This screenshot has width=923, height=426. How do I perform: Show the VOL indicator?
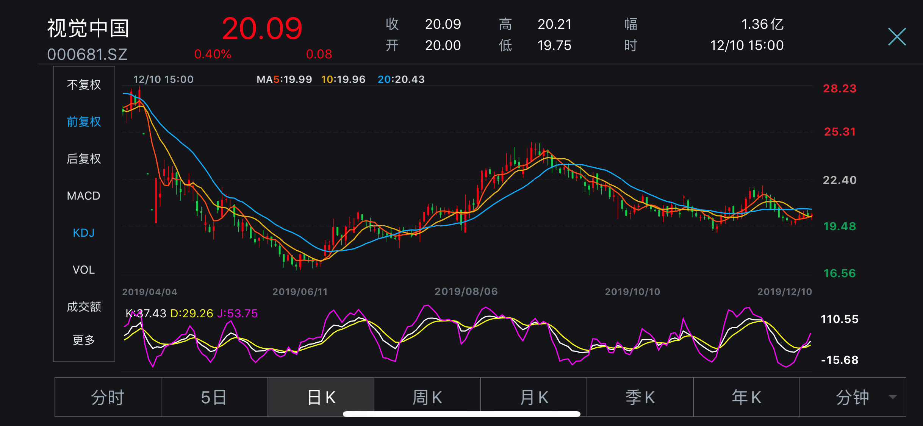pyautogui.click(x=84, y=270)
